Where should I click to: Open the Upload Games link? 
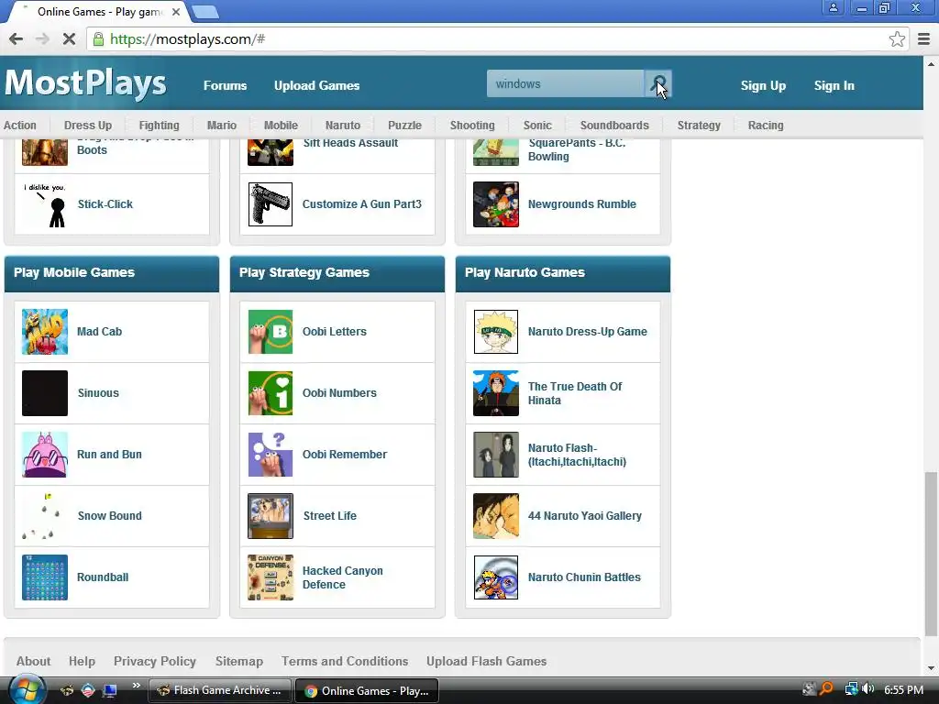[x=316, y=85]
